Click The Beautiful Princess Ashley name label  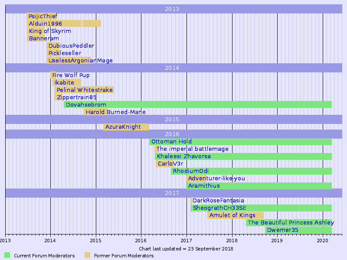point(291,222)
